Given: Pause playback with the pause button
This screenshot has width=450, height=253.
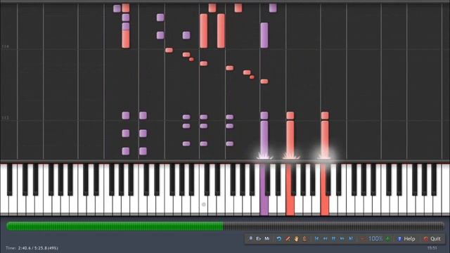Looking at the screenshot, I should click(333, 239).
